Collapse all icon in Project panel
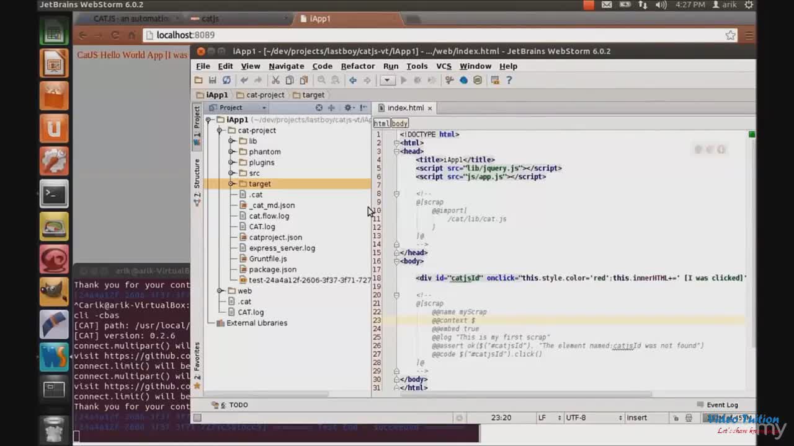 click(331, 108)
